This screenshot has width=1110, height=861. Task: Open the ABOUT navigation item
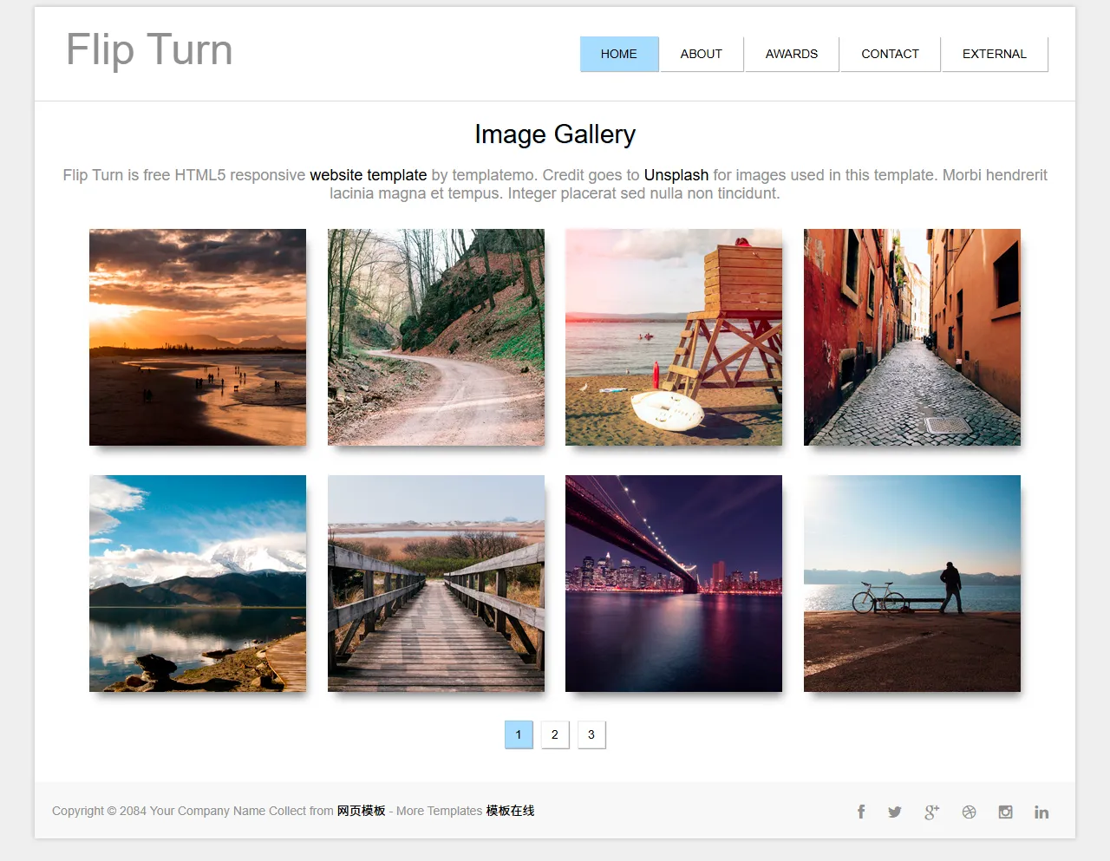pyautogui.click(x=701, y=54)
